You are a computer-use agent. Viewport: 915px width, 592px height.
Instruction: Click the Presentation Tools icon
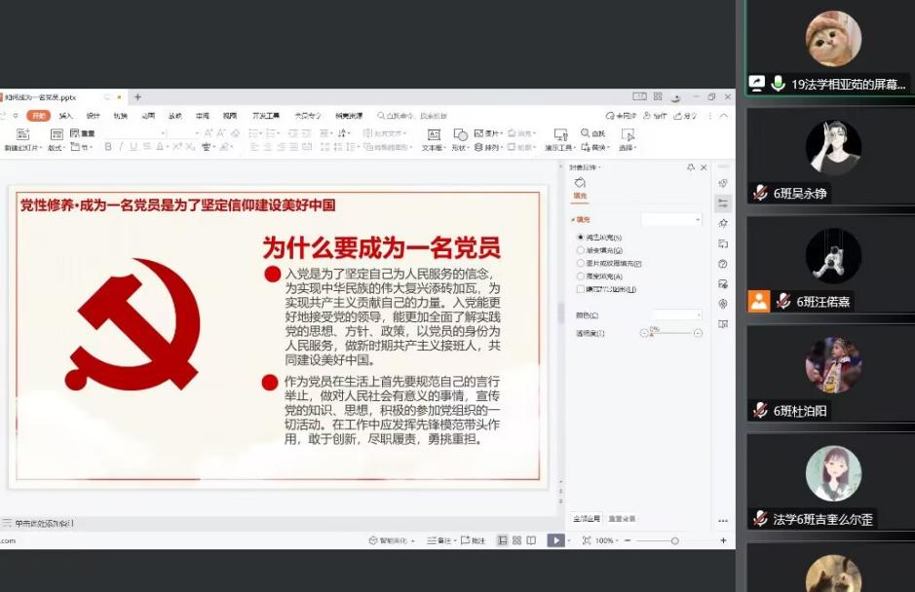coord(559,134)
